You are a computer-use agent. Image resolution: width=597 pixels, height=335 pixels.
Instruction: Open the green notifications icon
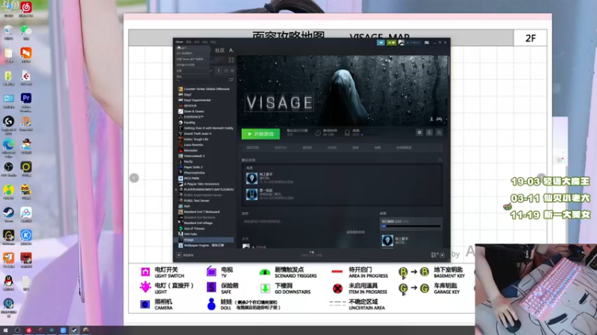tap(391, 42)
